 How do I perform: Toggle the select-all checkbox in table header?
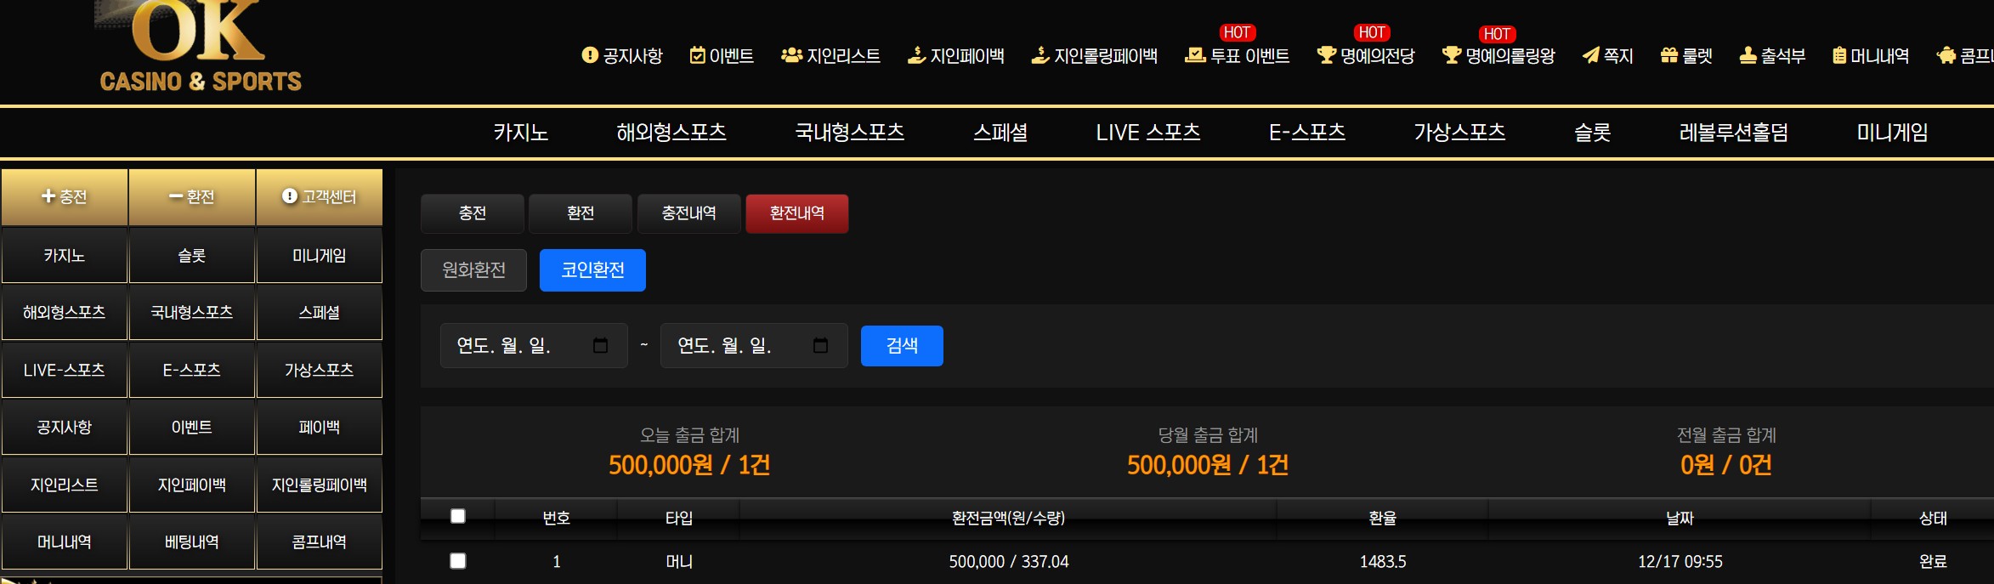click(458, 516)
